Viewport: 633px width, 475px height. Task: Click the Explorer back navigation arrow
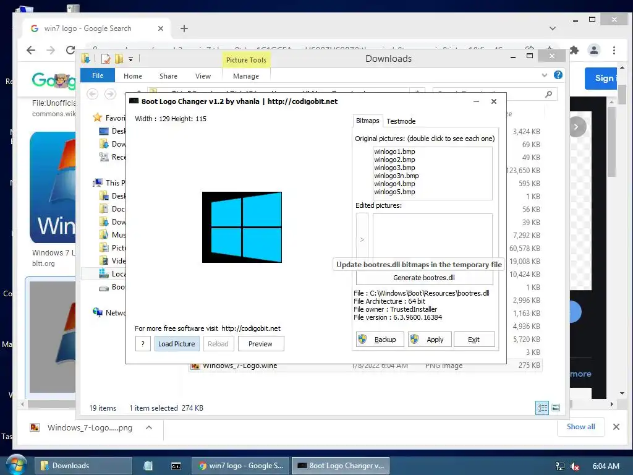(93, 94)
